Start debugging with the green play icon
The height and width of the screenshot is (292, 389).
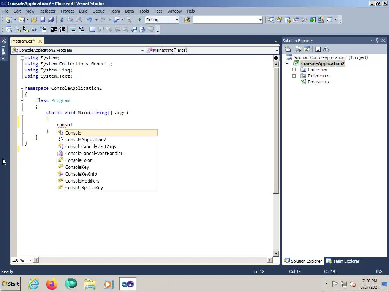pyautogui.click(x=139, y=20)
